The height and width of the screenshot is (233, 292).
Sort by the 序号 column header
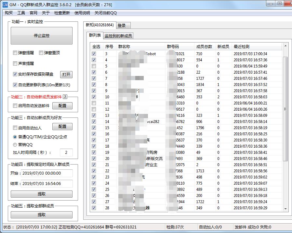click(110, 47)
